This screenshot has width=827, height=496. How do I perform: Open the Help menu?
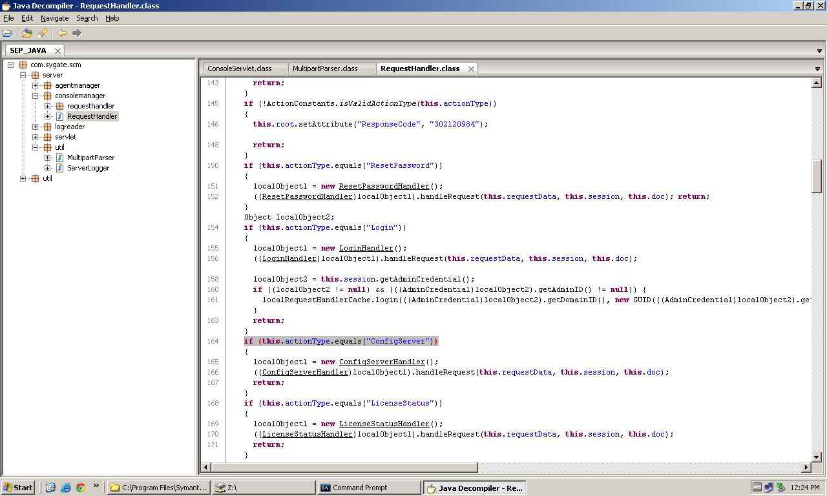112,18
